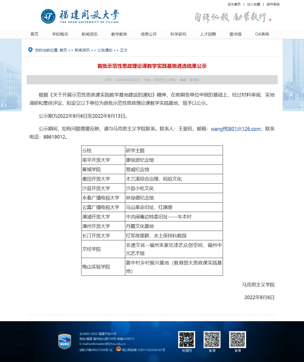Click the Fujian Open University logo emblem
This screenshot has width=304, height=362.
[x=48, y=16]
